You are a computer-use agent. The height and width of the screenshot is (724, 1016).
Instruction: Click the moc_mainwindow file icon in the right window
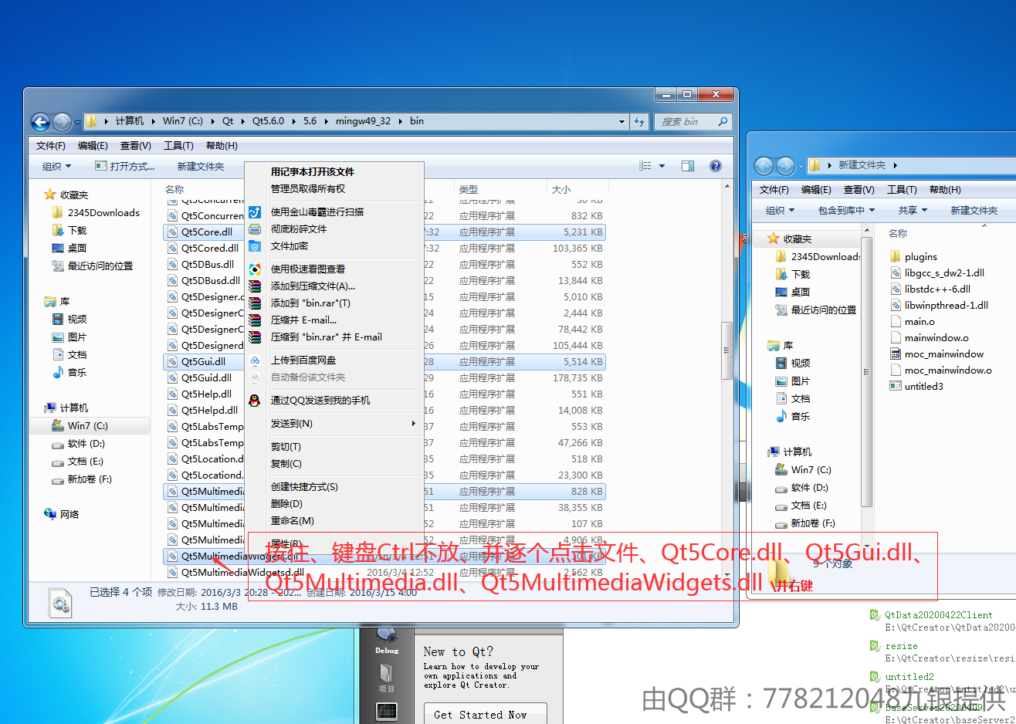pos(896,354)
